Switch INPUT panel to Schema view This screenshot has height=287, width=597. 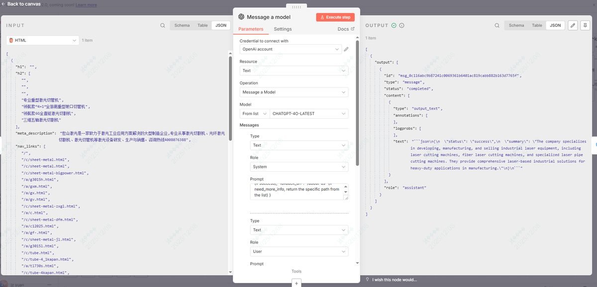pos(182,25)
